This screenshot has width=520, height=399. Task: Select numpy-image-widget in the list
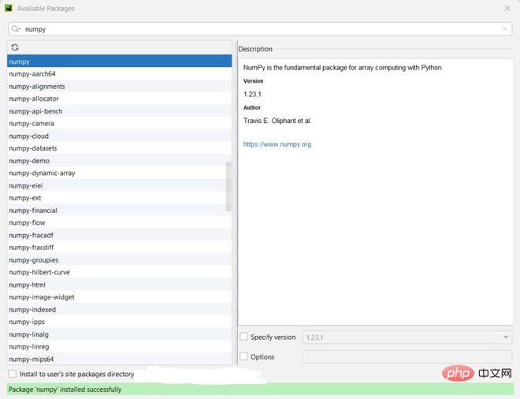pos(120,297)
